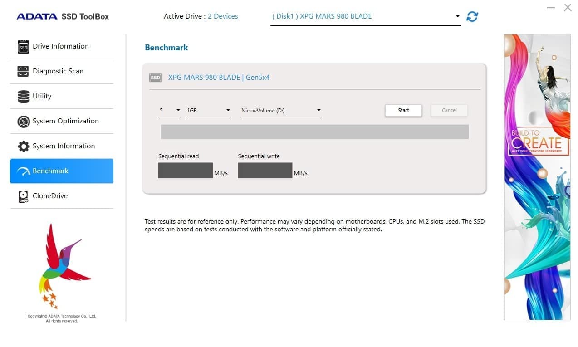Image resolution: width=578 pixels, height=347 pixels.
Task: Click the benchmark progress bar
Action: point(315,132)
